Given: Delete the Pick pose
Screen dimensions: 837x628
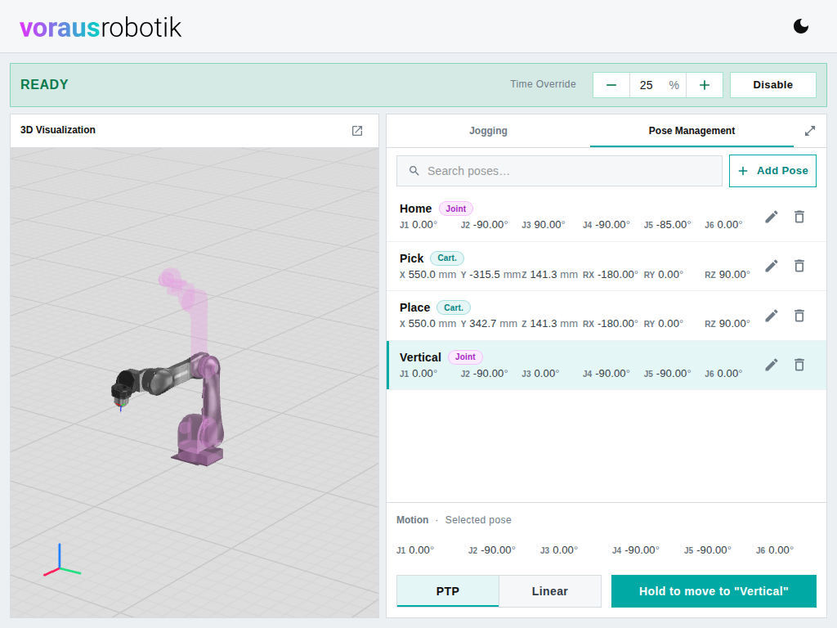Looking at the screenshot, I should 799,266.
